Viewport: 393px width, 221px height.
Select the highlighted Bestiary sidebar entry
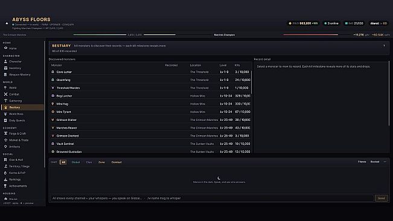[22, 107]
